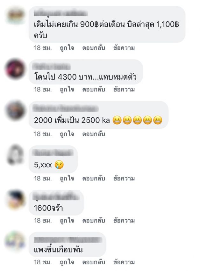Screen dimensions: 200x271
Task: Like the comment about 900฿ per month
Action: coord(67,48)
